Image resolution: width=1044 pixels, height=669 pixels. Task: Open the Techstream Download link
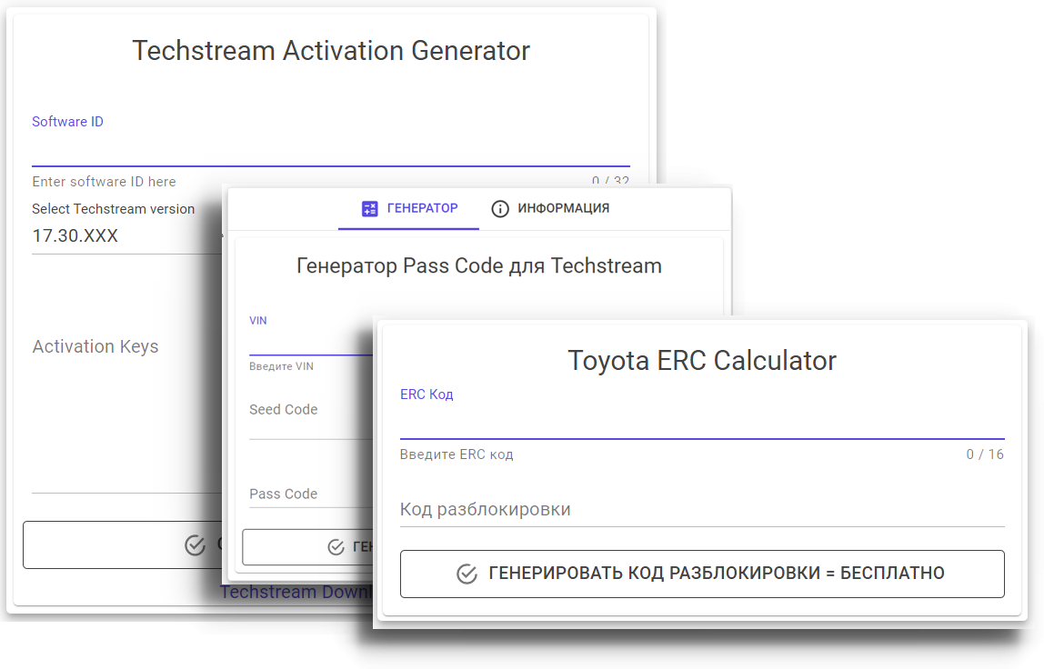coord(296,593)
